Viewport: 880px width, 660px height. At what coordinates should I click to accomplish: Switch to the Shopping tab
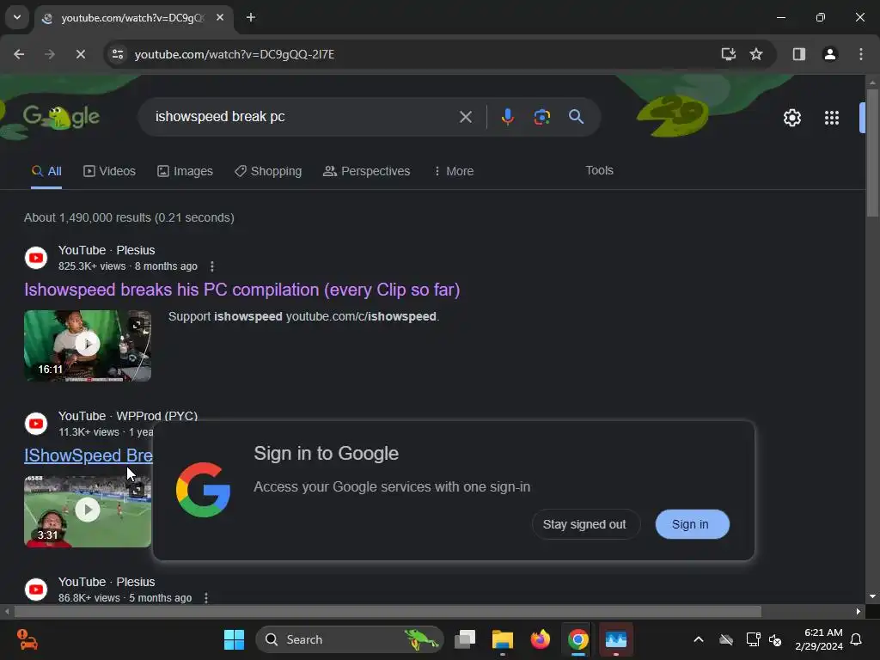coord(268,171)
